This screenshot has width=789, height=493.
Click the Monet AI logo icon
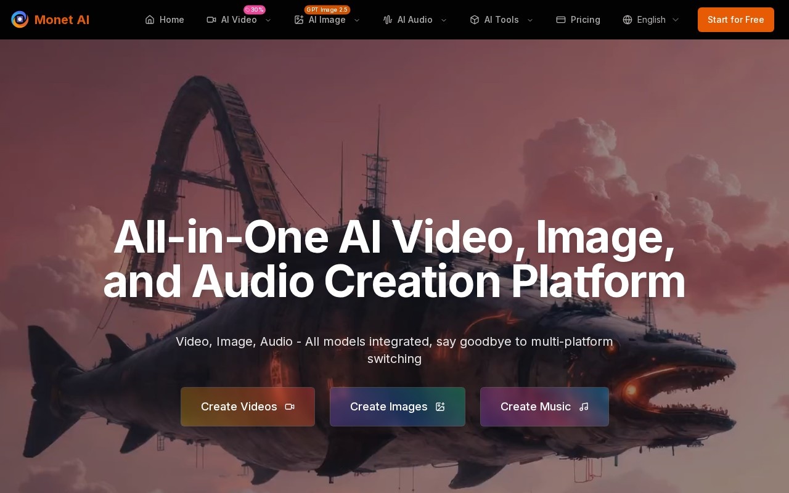[20, 20]
